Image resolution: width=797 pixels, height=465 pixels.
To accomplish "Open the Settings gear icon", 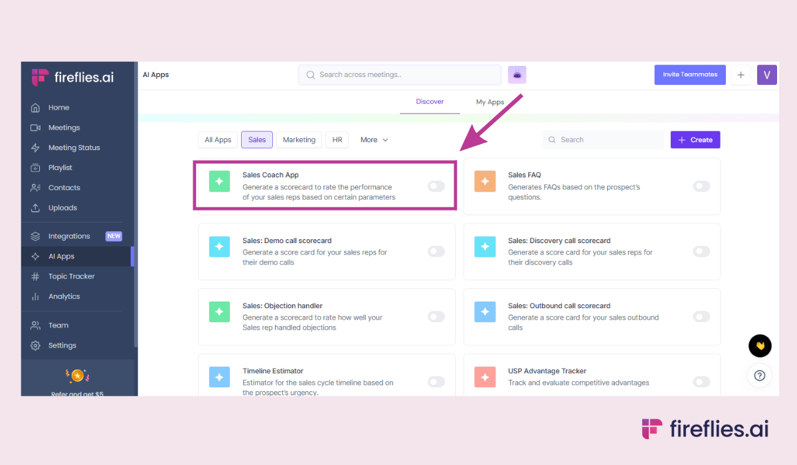I will pyautogui.click(x=35, y=345).
